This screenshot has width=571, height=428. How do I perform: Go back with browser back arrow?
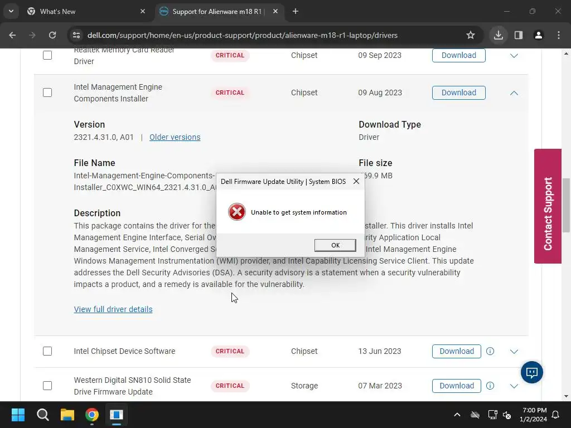point(12,35)
